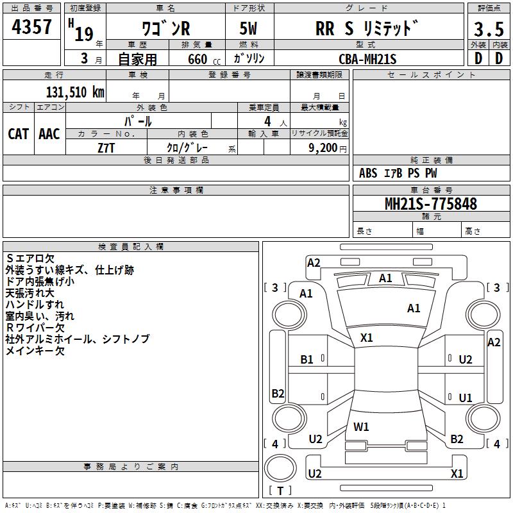Click the 3.5 overall grade score
The width and height of the screenshot is (513, 513).
(488, 29)
